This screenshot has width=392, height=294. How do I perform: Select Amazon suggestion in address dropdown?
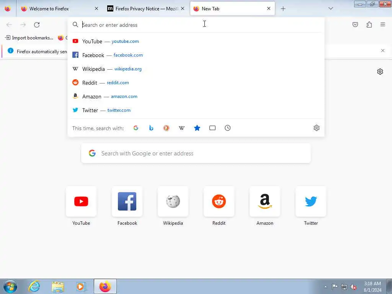pyautogui.click(x=196, y=96)
